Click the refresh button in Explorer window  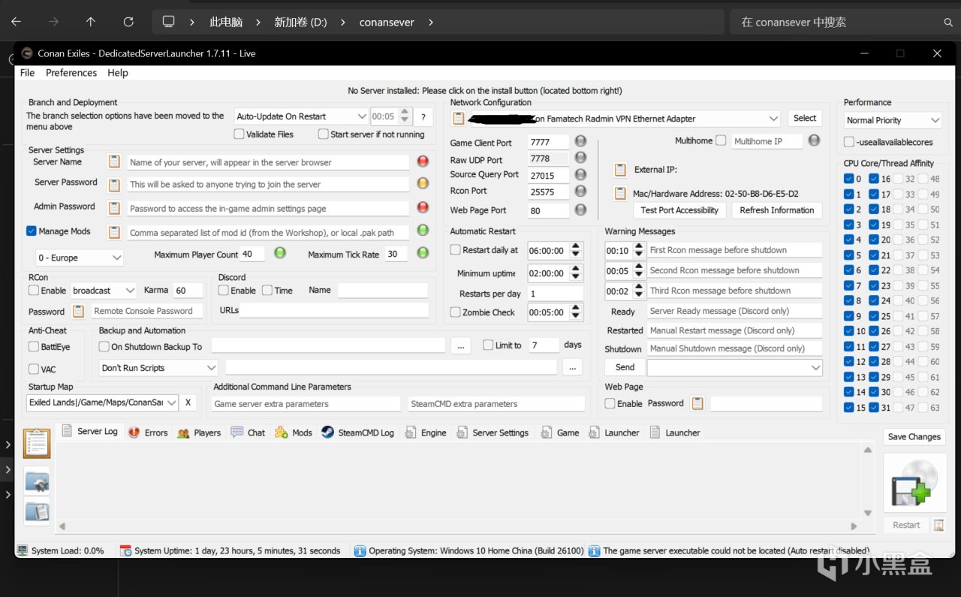[x=128, y=22]
